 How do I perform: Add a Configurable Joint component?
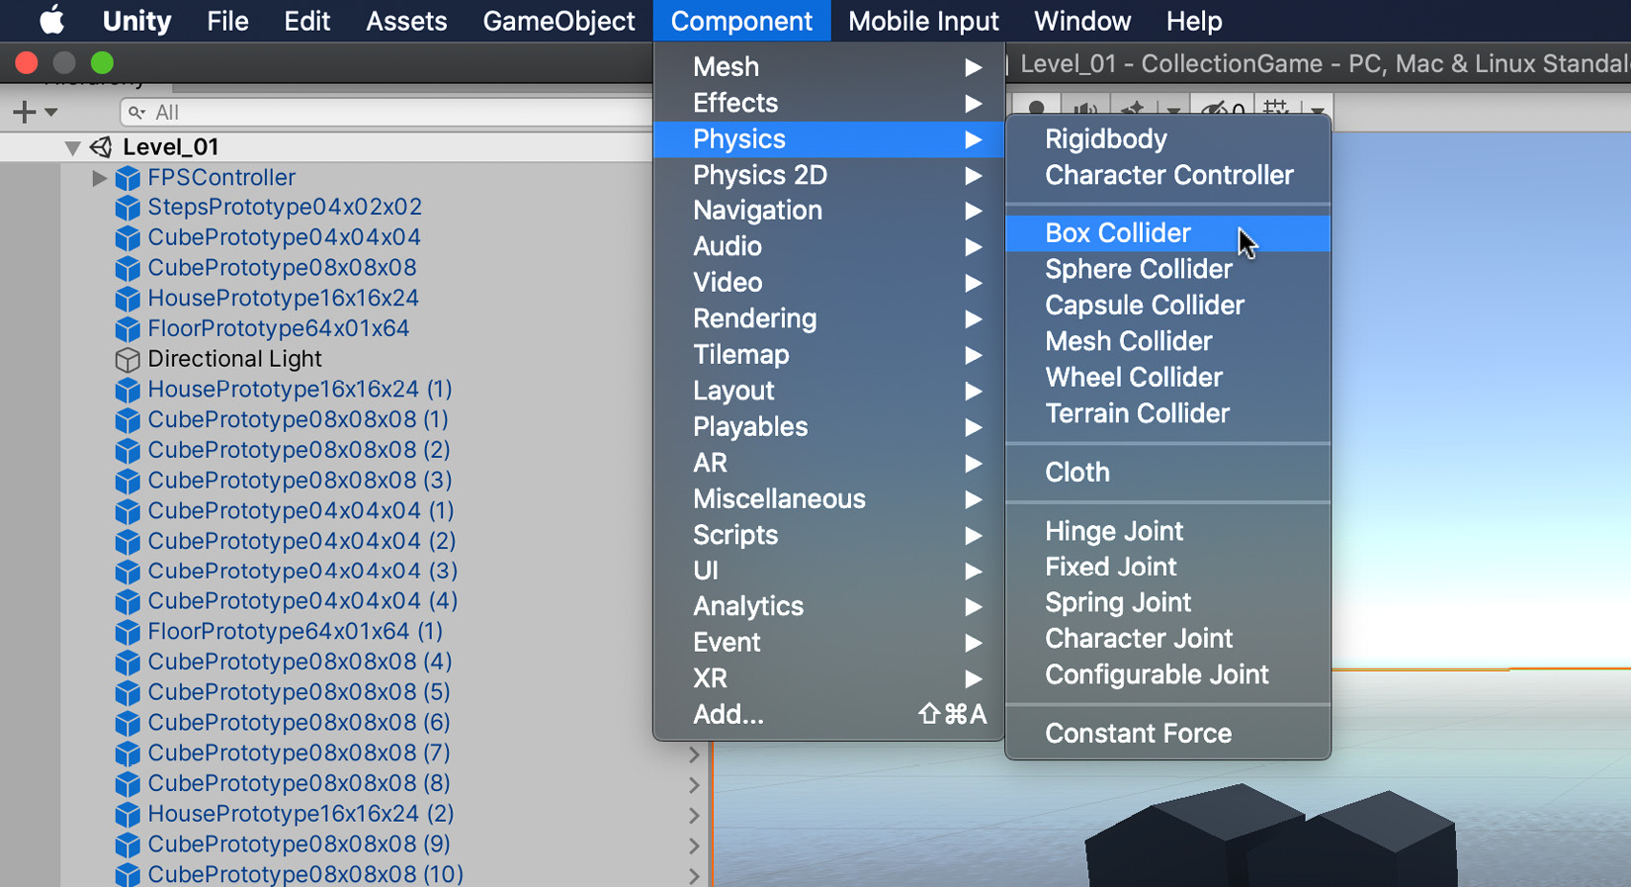pyautogui.click(x=1167, y=674)
